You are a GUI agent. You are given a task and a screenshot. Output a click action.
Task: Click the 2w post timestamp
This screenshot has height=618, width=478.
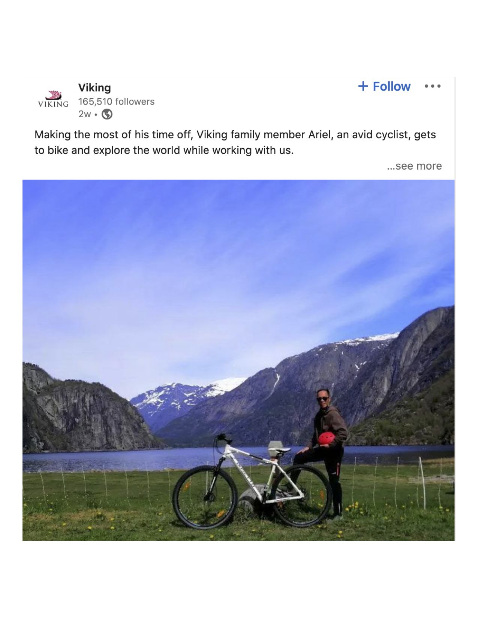pos(84,114)
